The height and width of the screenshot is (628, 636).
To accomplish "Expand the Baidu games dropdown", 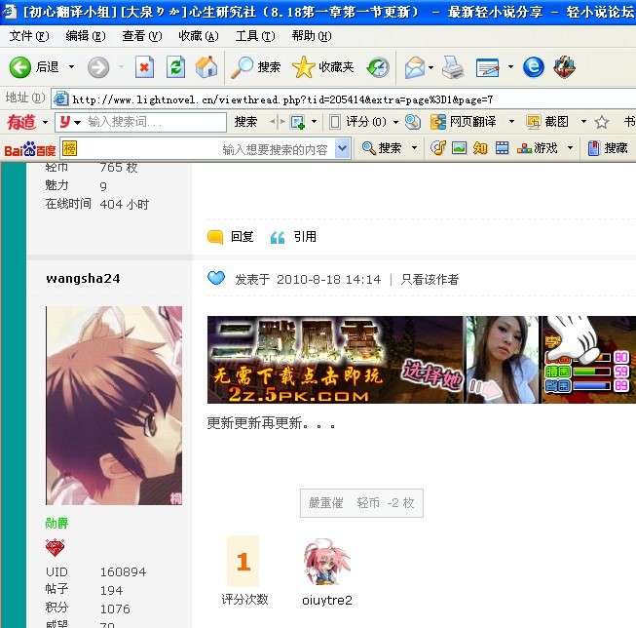I will tap(566, 148).
